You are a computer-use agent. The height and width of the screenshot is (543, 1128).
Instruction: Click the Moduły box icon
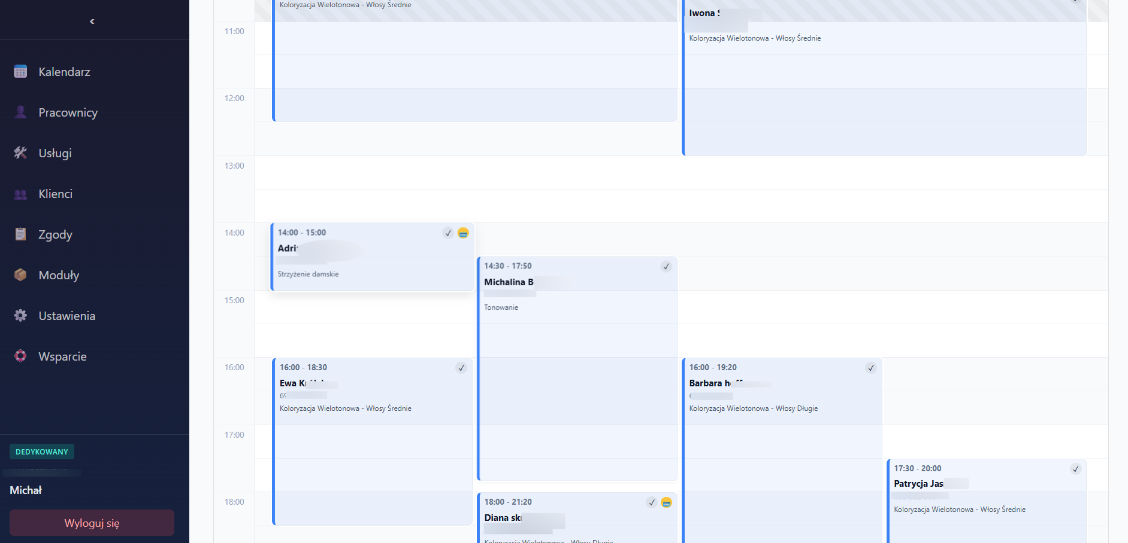click(20, 275)
